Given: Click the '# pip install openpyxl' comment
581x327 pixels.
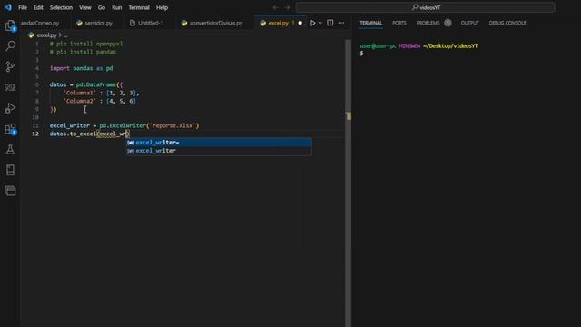Looking at the screenshot, I should click(86, 44).
